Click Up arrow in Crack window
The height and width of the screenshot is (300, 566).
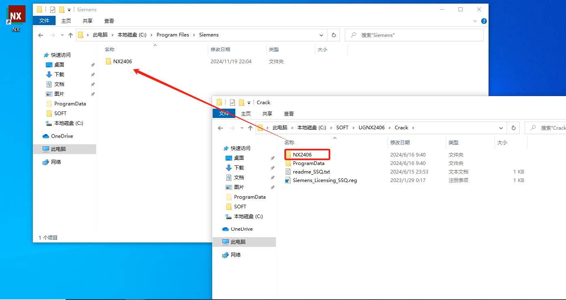click(x=250, y=128)
